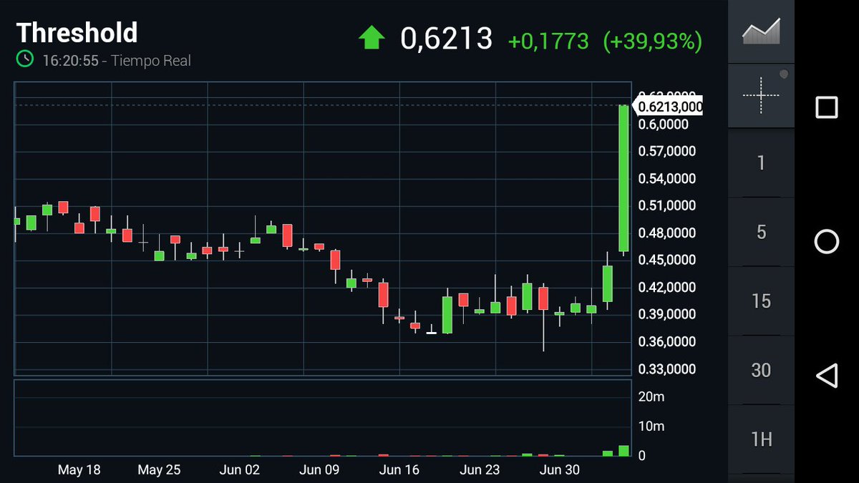The height and width of the screenshot is (483, 859).
Task: Click the 10m volume axis label
Action: (x=651, y=426)
